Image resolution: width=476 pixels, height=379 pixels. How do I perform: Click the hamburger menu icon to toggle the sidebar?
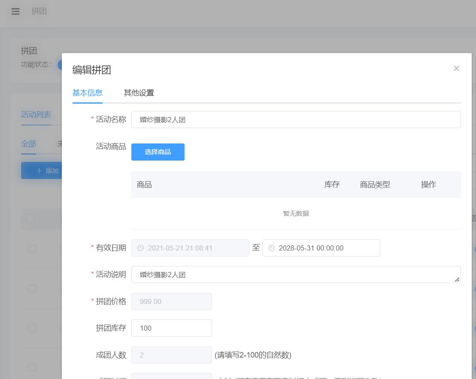point(15,12)
